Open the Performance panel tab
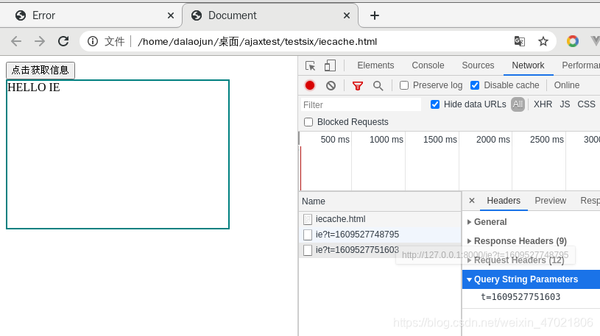600x336 pixels. 580,65
